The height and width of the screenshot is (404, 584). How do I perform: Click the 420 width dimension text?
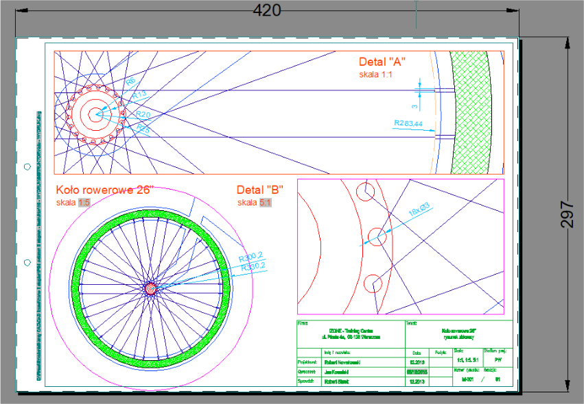click(x=267, y=10)
